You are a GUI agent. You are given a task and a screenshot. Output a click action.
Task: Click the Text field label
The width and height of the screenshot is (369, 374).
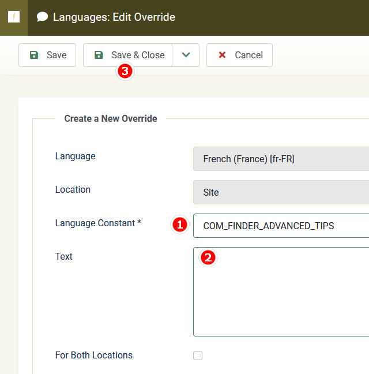point(63,256)
